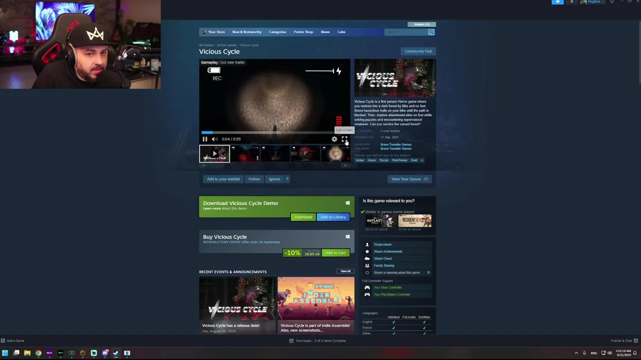The height and width of the screenshot is (360, 641).
Task: Select the first trailer thumbnail with play icon
Action: pyautogui.click(x=214, y=153)
